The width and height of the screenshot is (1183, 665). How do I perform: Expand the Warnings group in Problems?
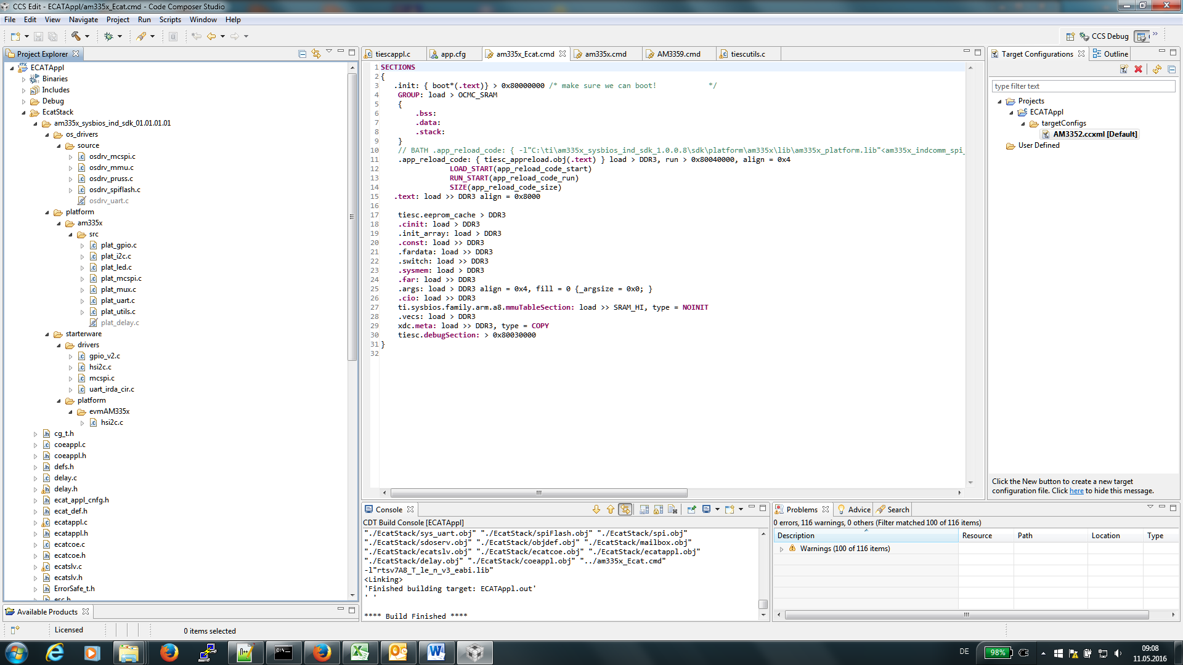pos(782,549)
